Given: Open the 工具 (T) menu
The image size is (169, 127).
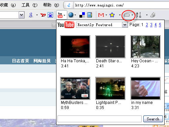Looking at the screenshot, I should (x=29, y=5).
